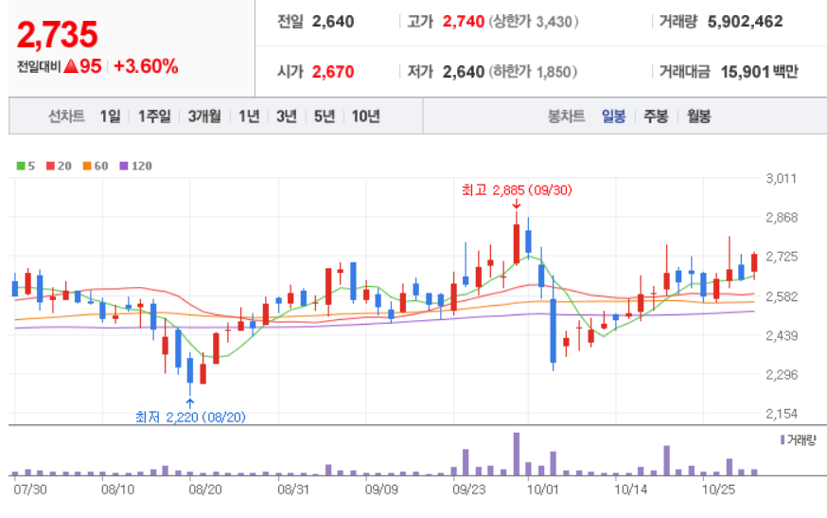The width and height of the screenshot is (827, 518).
Task: Click the 봉차트 label
Action: pyautogui.click(x=567, y=116)
